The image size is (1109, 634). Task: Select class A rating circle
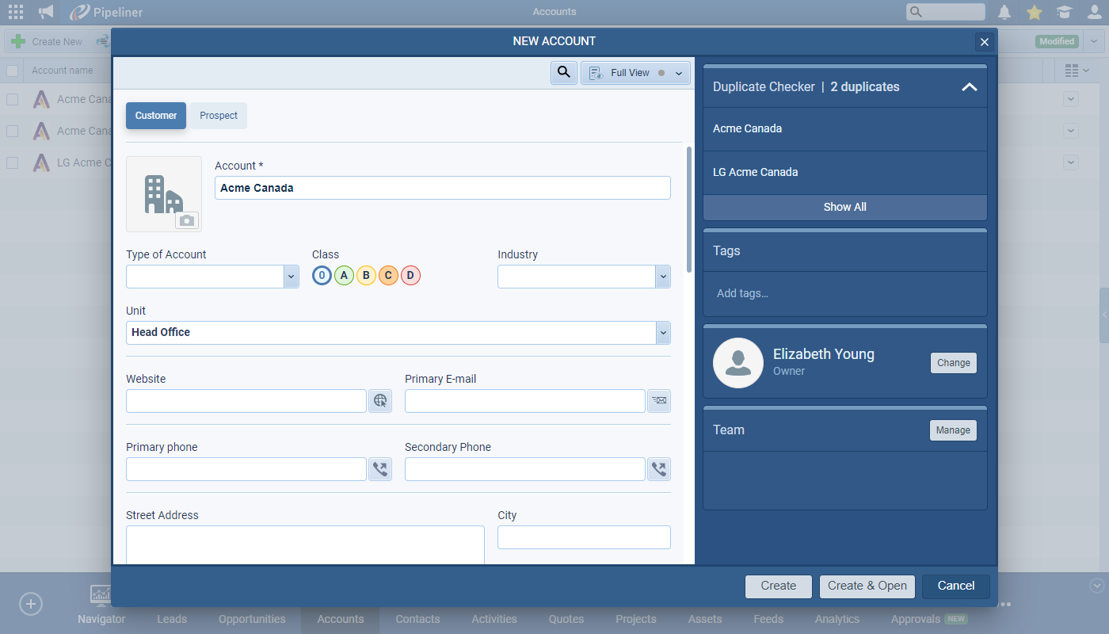click(x=344, y=276)
